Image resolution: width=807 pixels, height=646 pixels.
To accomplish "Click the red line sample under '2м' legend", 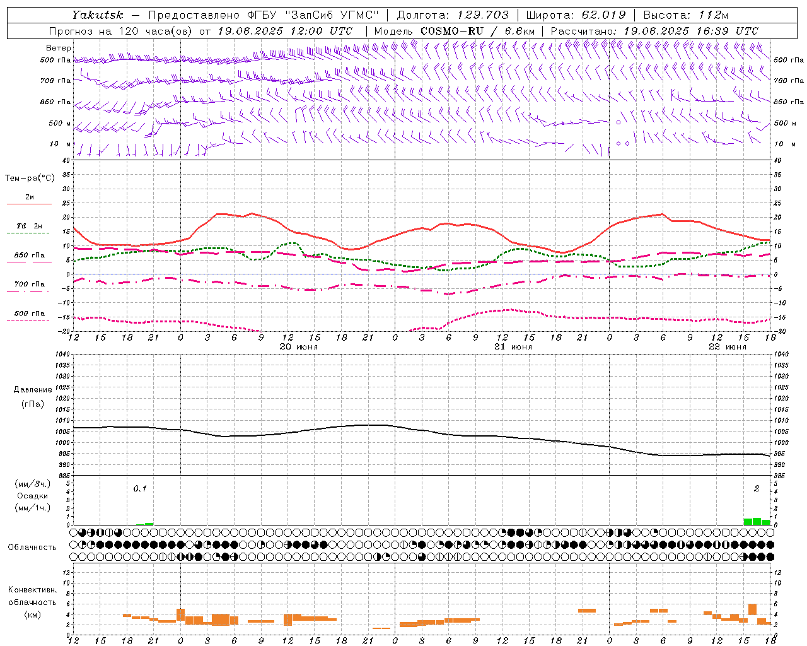I will pos(29,204).
